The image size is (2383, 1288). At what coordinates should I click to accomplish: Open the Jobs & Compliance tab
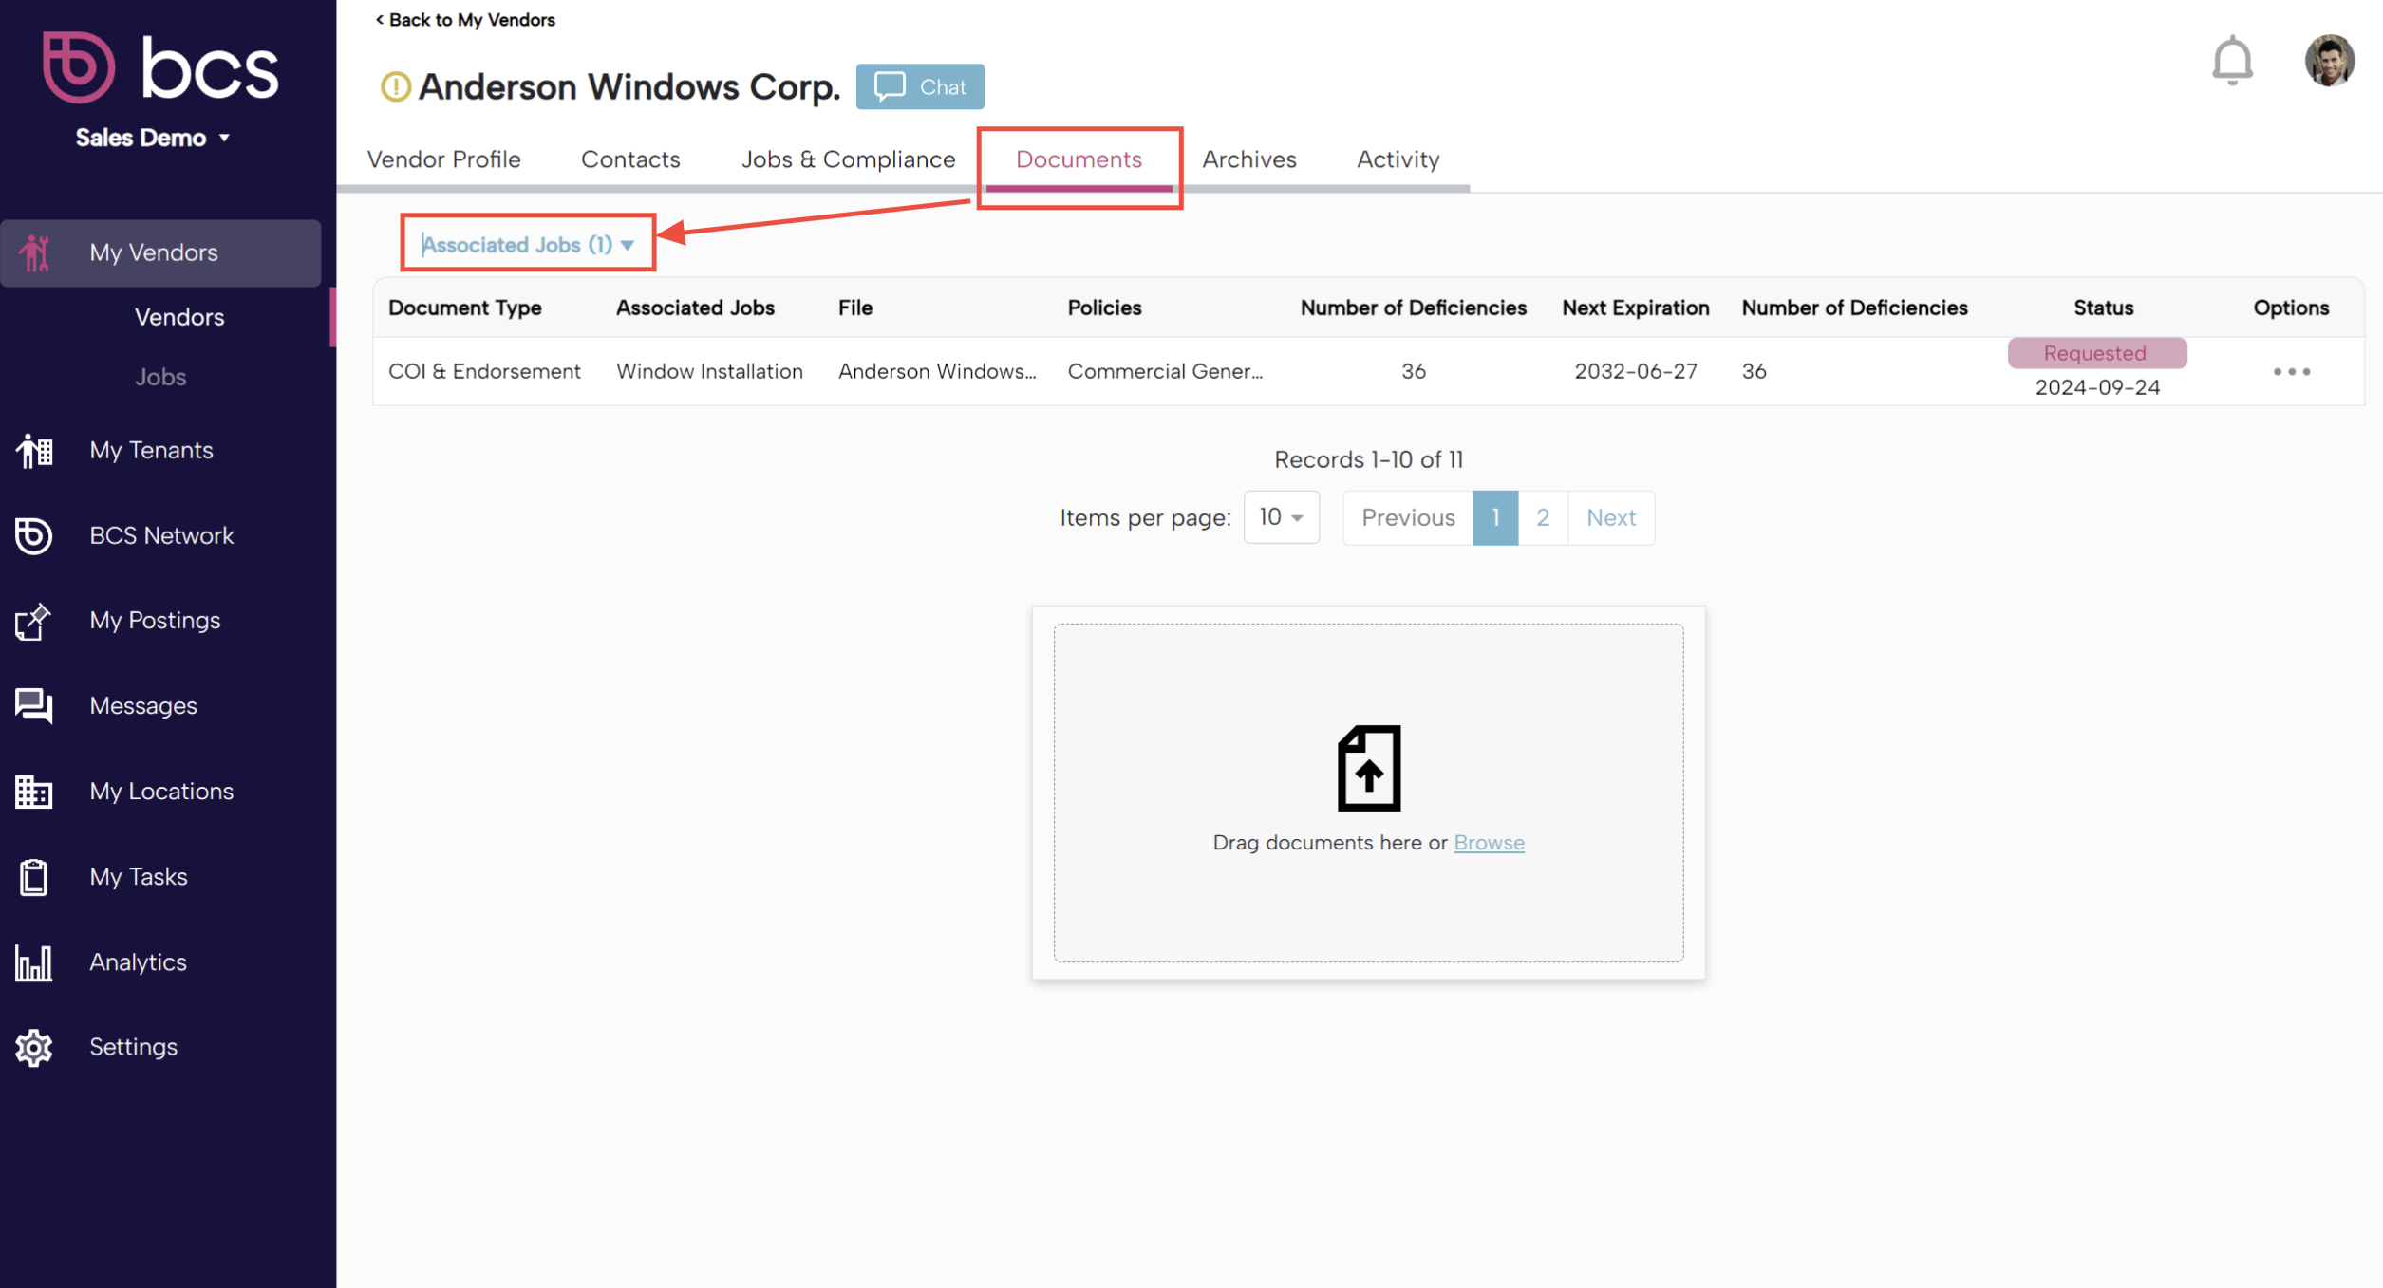coord(848,159)
